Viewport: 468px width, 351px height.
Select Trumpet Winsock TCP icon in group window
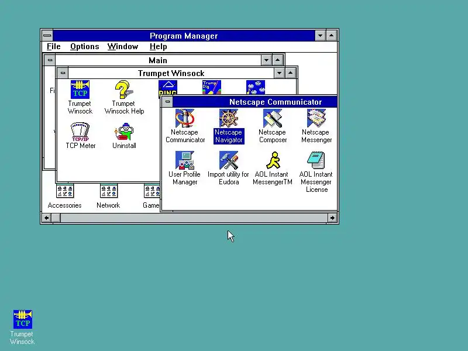click(80, 90)
